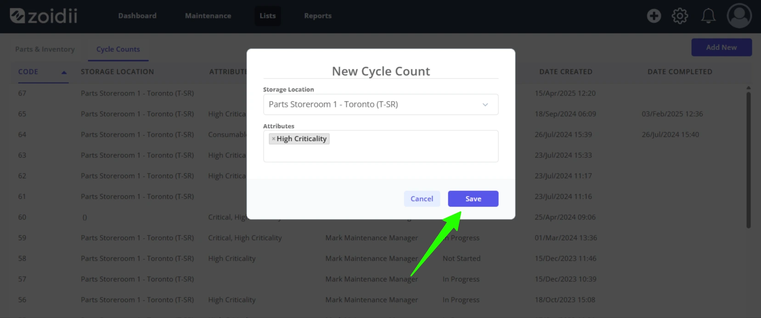761x318 pixels.
Task: Select cycle count code 67
Action: (22, 93)
